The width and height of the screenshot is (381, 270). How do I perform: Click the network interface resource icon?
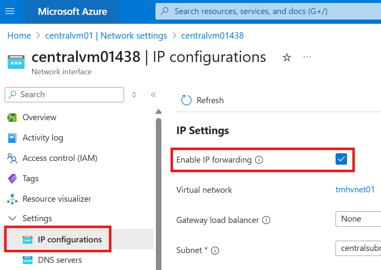point(16,62)
